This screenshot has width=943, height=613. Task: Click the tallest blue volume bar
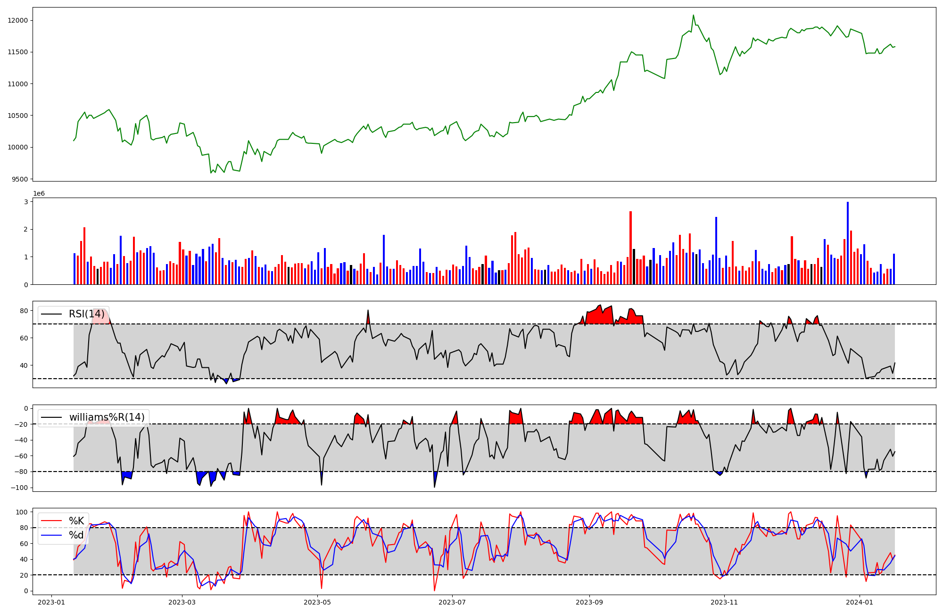tap(847, 243)
